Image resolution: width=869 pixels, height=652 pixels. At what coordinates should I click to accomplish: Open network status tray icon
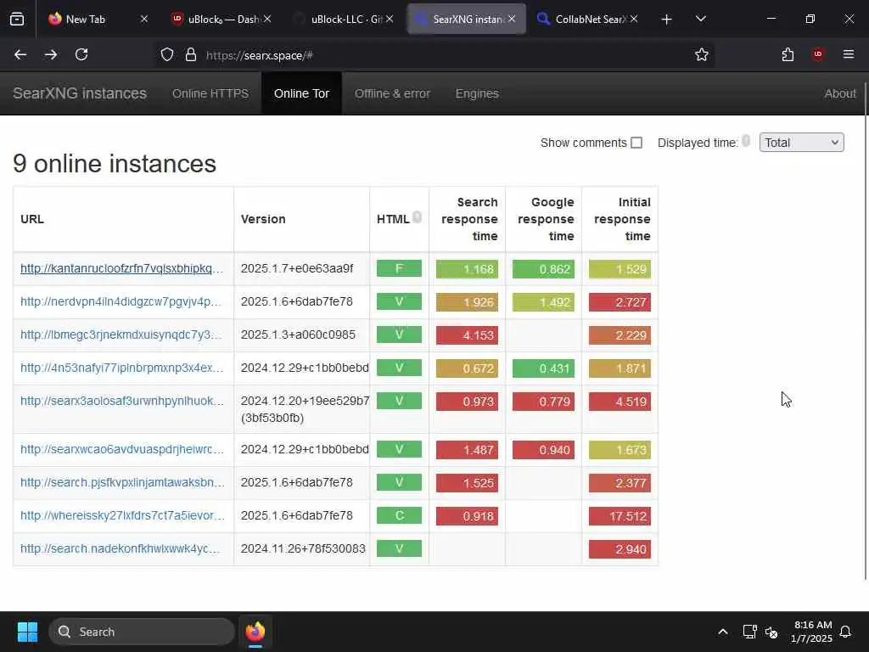pyautogui.click(x=749, y=632)
